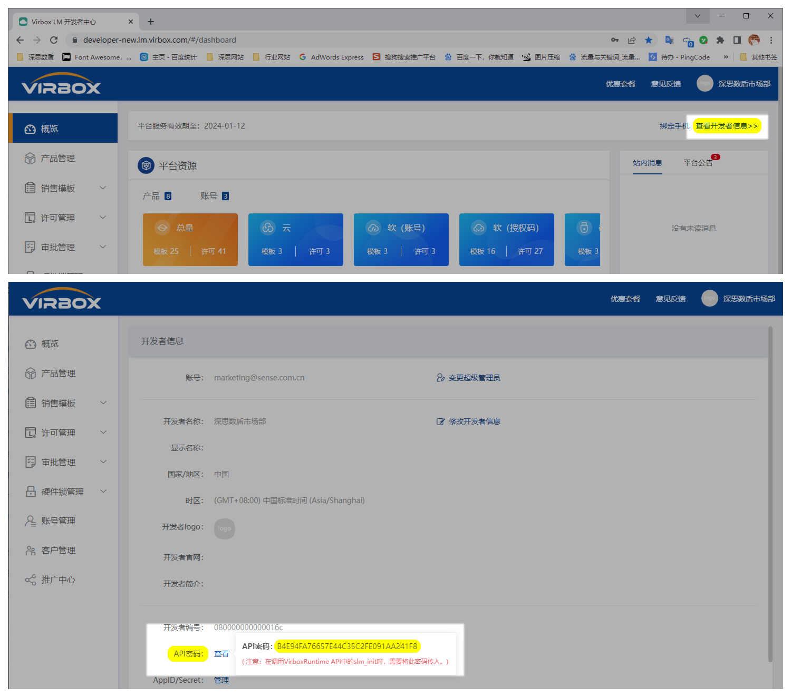Click 意见反馈 in upper header
791x697 pixels.
pyautogui.click(x=666, y=84)
